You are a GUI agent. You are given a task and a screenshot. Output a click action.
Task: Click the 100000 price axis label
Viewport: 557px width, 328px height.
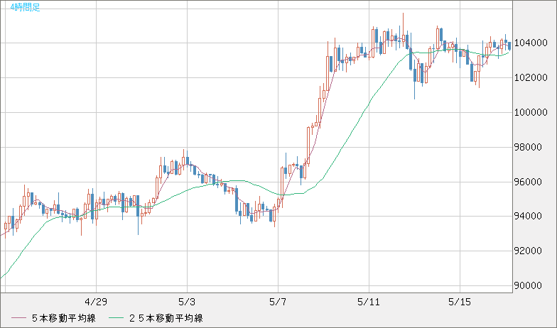point(531,112)
